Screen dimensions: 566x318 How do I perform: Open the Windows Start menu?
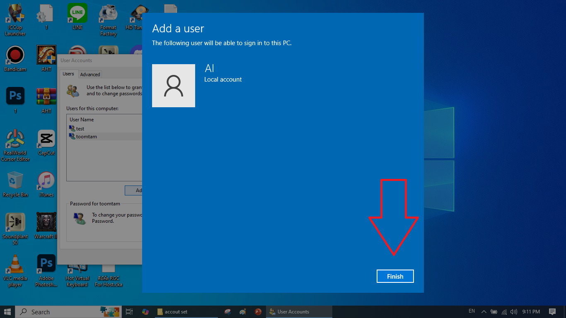7,312
